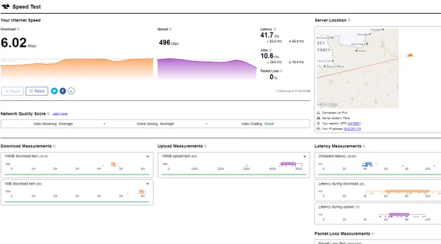Click the Your network pin icon

tap(318, 124)
